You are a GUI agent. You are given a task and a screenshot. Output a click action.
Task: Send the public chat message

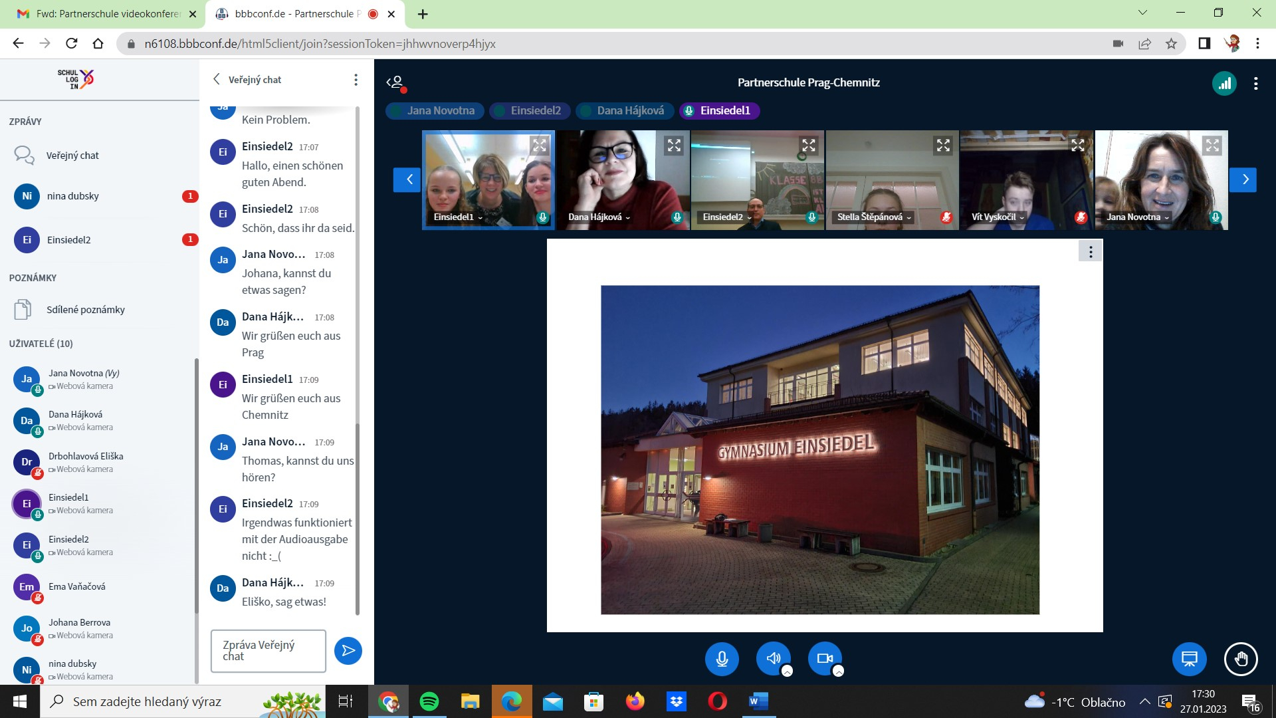click(348, 650)
